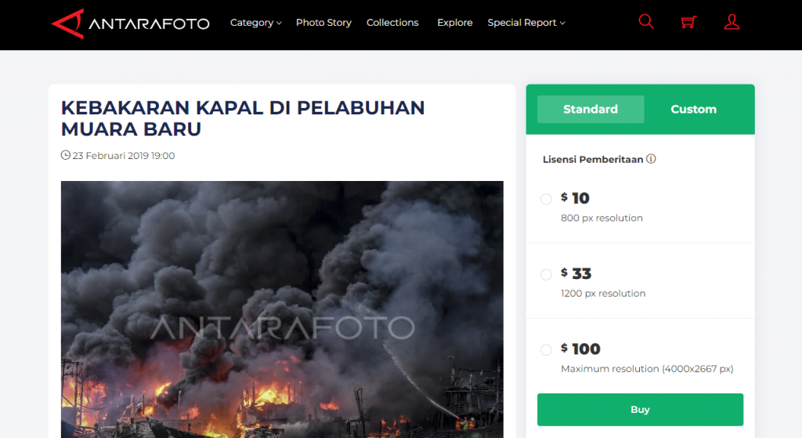Select the $100 maximum resolution option
Viewport: 802px width, 438px height.
(x=546, y=350)
